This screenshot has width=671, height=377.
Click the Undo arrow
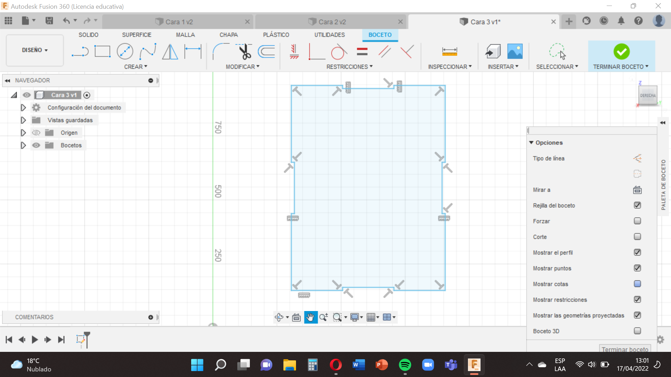click(66, 21)
